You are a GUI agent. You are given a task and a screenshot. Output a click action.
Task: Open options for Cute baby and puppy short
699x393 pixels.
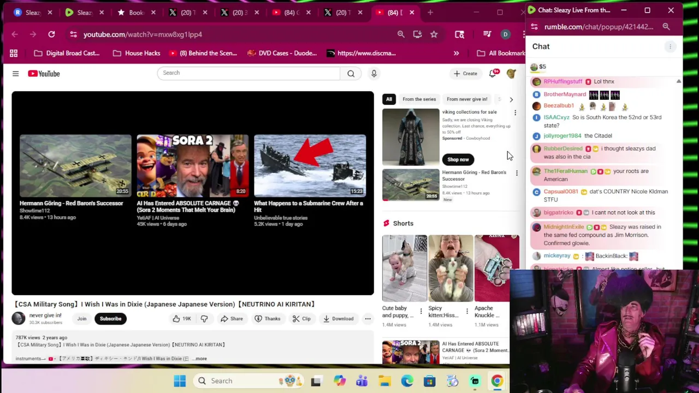(420, 312)
